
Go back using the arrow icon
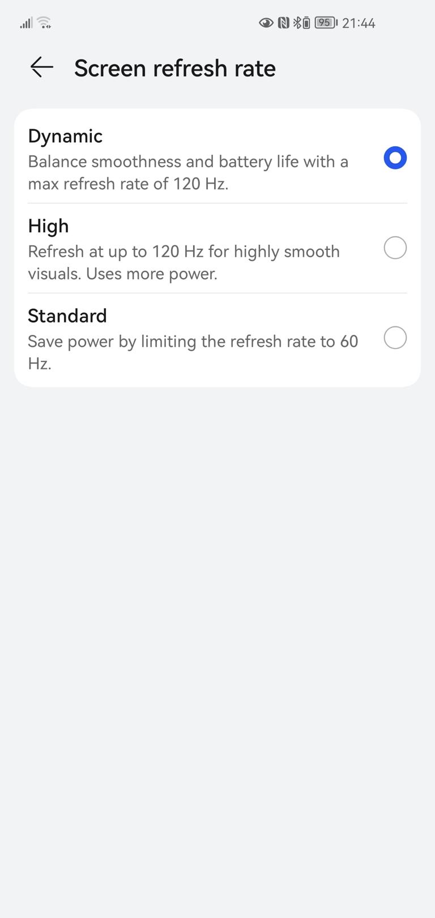(x=42, y=67)
